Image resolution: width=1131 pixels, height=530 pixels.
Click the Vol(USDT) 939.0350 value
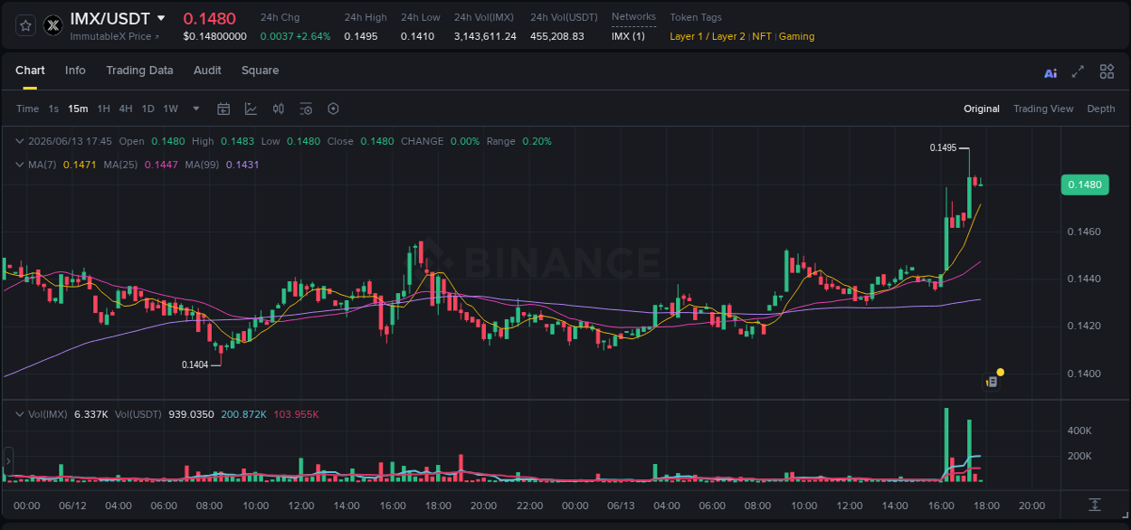coord(191,414)
